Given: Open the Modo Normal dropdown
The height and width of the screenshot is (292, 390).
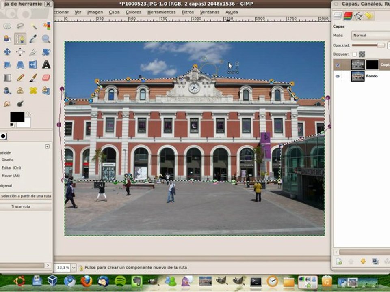Looking at the screenshot, I should [x=370, y=36].
